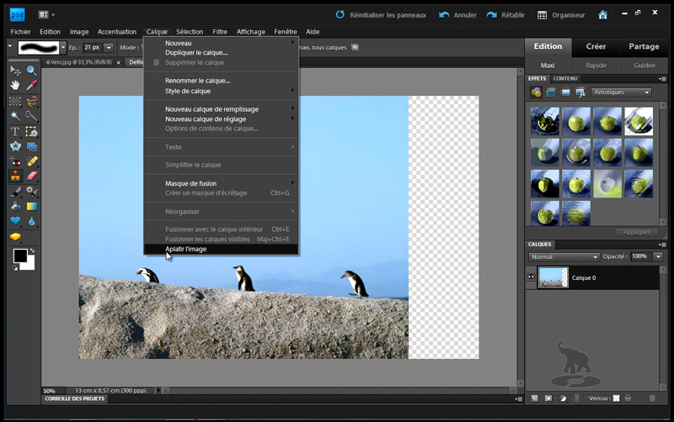Select the Move tool
The height and width of the screenshot is (422, 674).
[x=15, y=71]
